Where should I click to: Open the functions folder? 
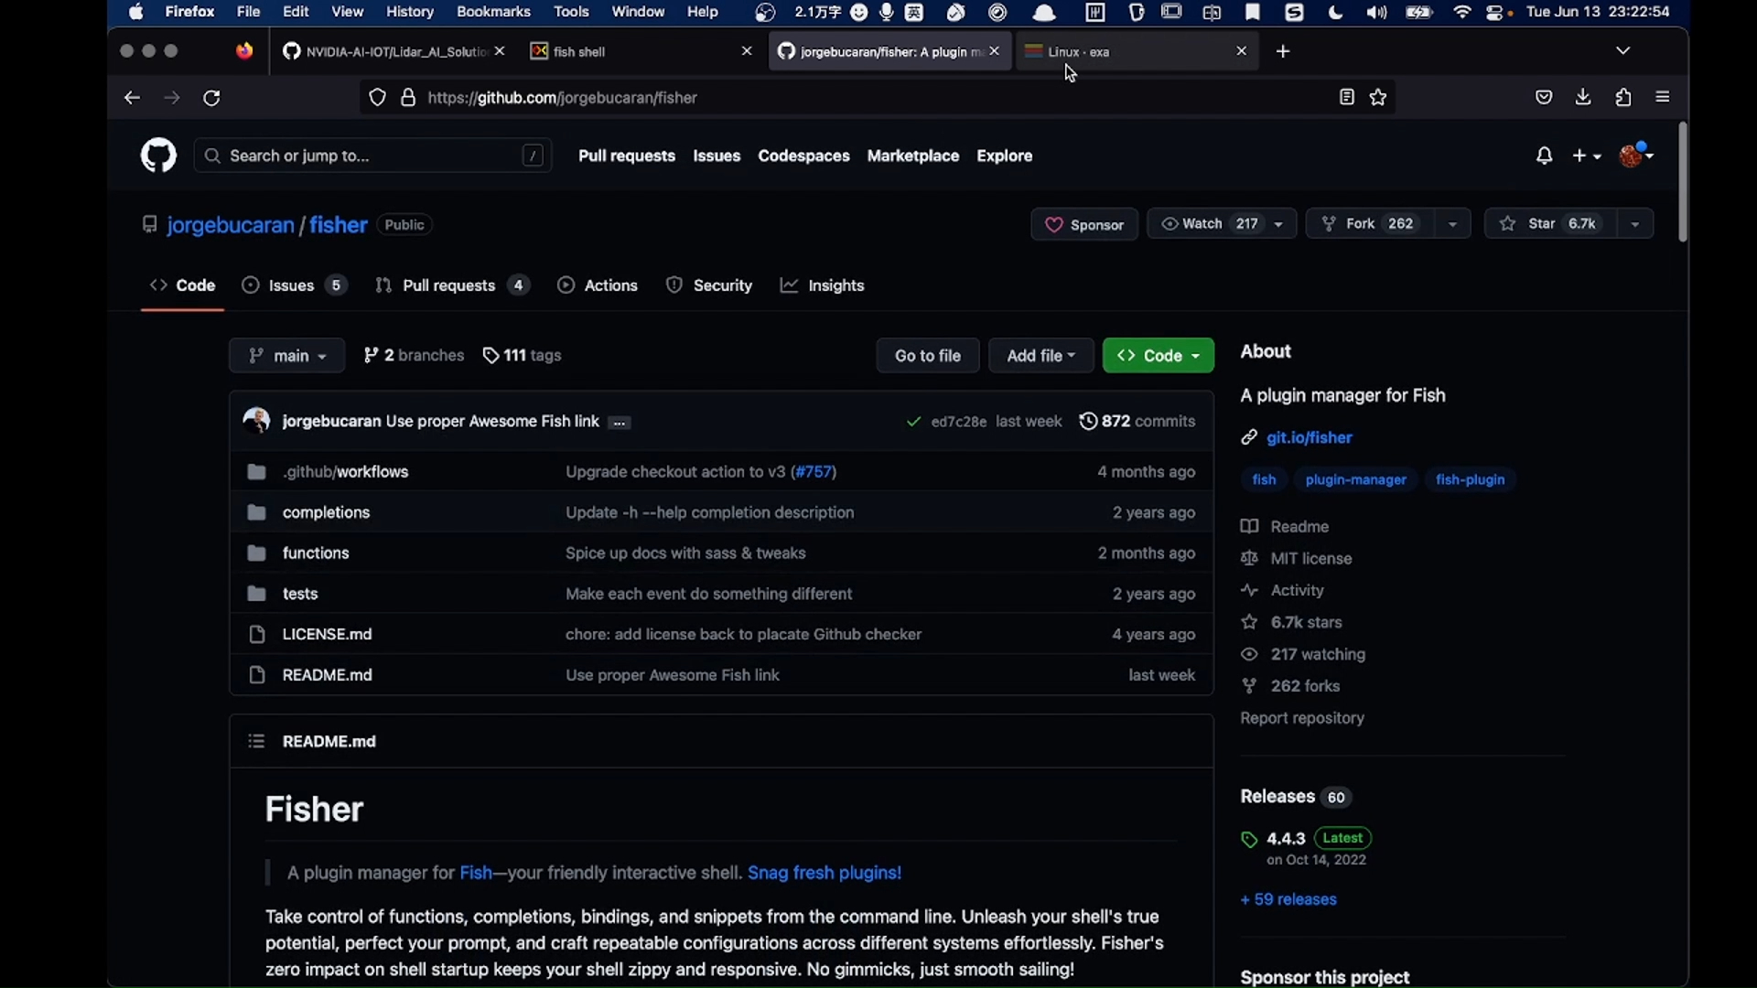[316, 553]
